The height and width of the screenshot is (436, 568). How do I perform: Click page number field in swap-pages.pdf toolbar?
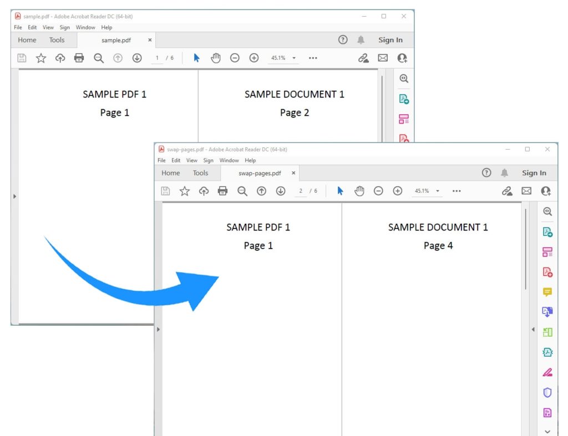coord(301,191)
